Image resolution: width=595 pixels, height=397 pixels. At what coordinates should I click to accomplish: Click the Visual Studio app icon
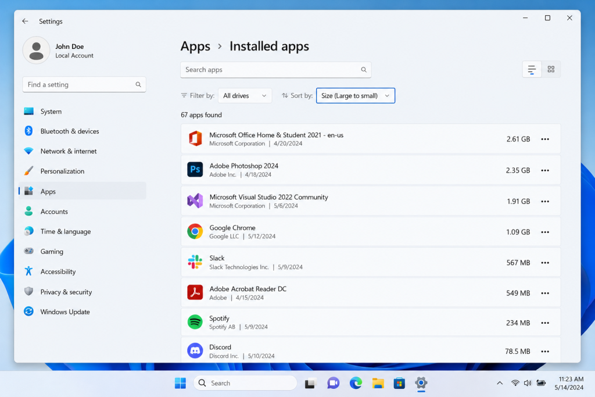tap(195, 201)
